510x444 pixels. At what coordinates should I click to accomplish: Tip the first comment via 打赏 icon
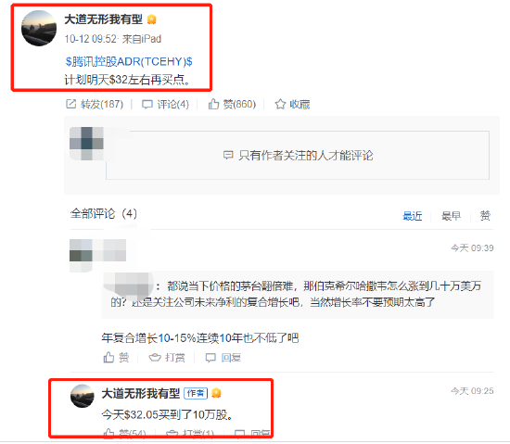155,358
